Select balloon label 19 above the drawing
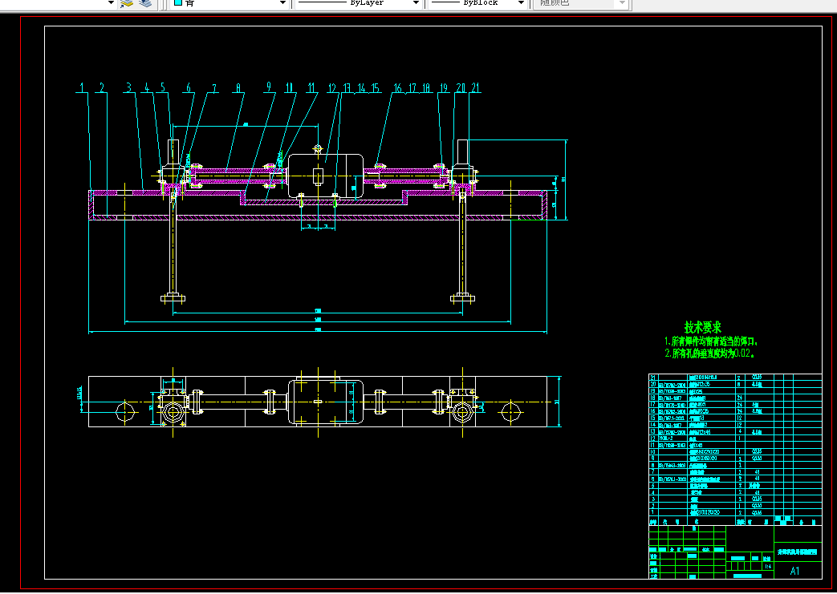Image resolution: width=837 pixels, height=594 pixels. 444,87
